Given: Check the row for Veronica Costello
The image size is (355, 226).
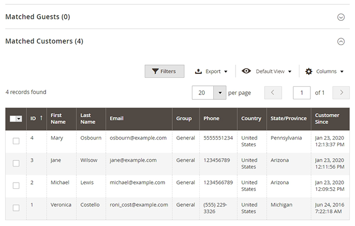Looking at the screenshot, I should (16, 208).
